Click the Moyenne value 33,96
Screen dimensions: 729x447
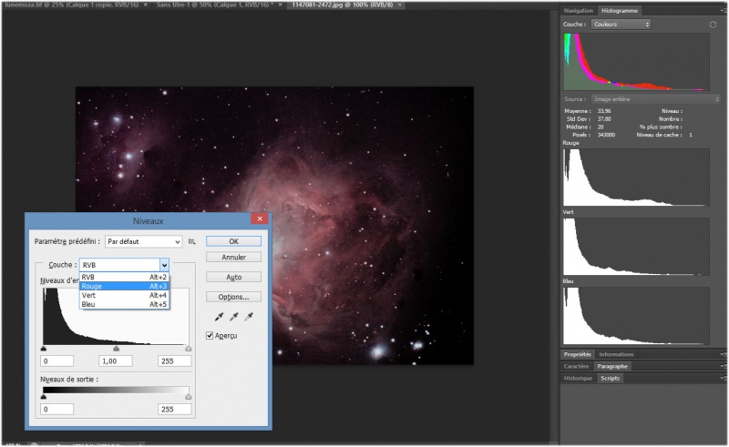coord(604,111)
